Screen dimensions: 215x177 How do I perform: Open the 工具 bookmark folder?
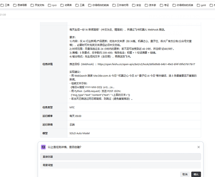tap(80, 5)
